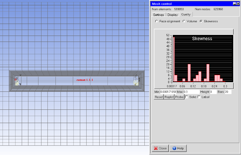Click the cutout.1.1.1 label in the mesh
The height and width of the screenshot is (155, 241).
85,80
